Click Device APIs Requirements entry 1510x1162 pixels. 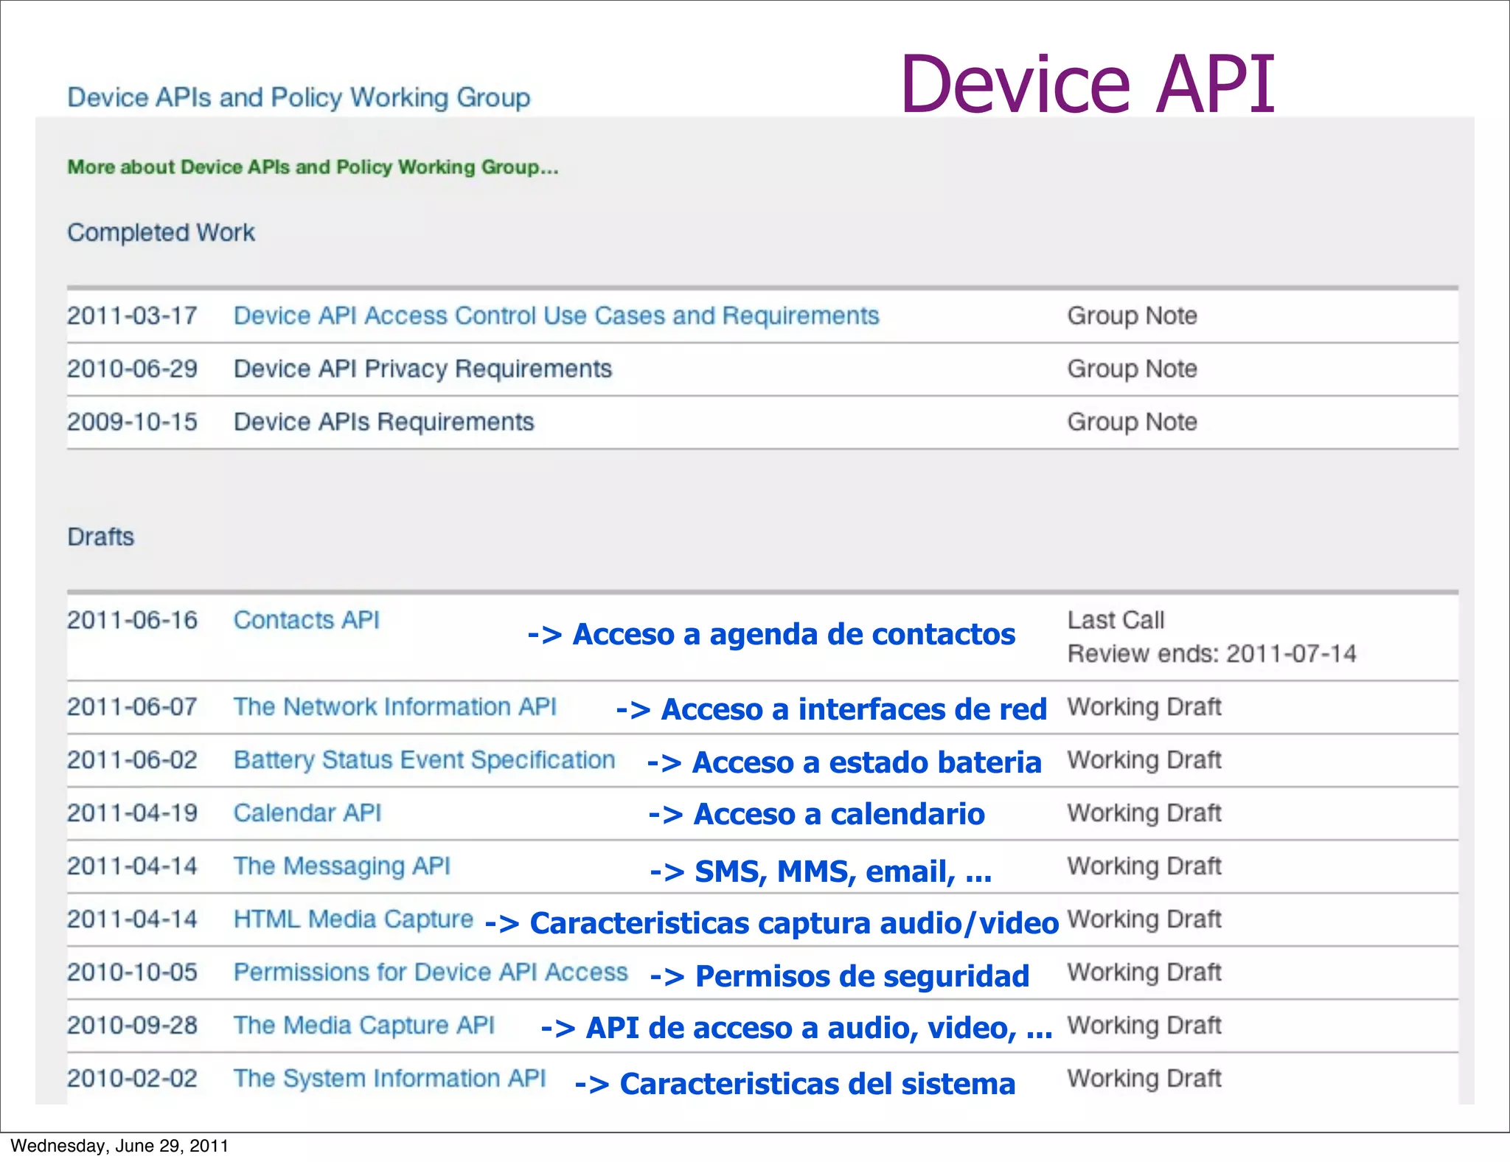coord(383,422)
